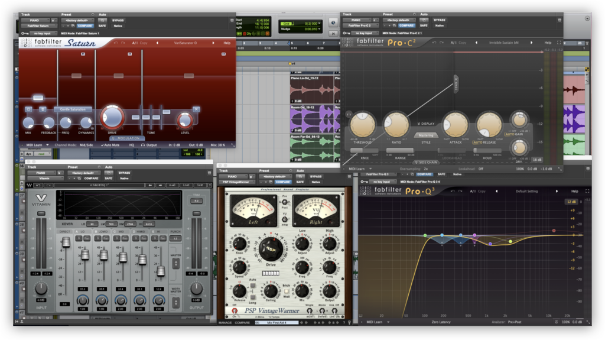Go to previous preset in Saturn plugin

tap(157, 43)
